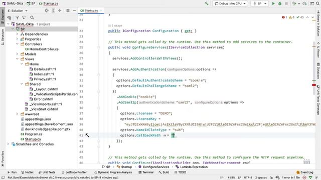321x180 pixels.
Task: Open the TODO tool window tab
Action: click(180, 172)
